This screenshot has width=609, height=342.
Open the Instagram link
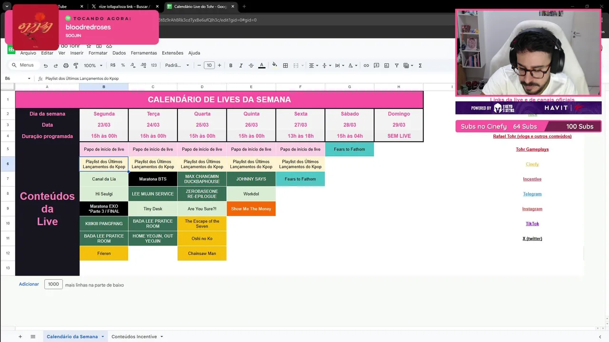tap(532, 209)
